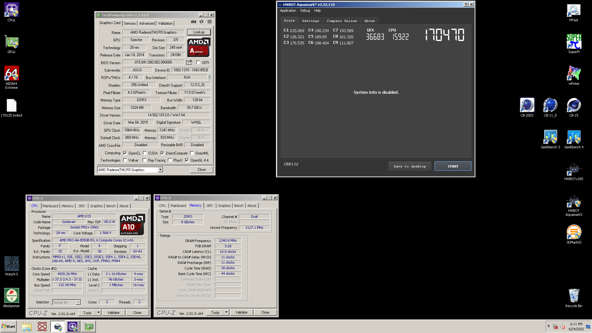Open the Warp9-S desktop icon
Screen dimensions: 592x333
click(x=11, y=266)
